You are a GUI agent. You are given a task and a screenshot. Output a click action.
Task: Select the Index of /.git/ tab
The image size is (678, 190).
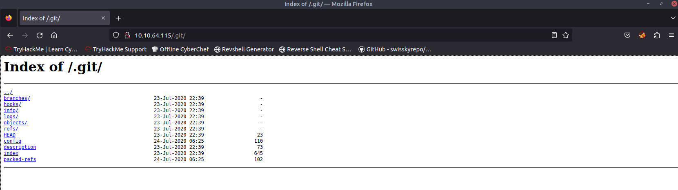(x=64, y=18)
